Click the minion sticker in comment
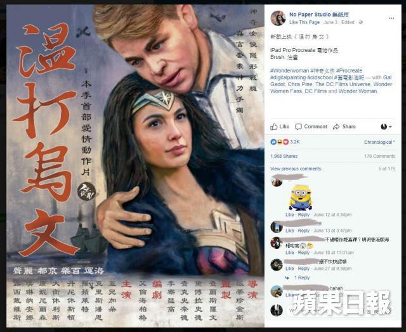This screenshot has width=406, height=332. pos(300,198)
